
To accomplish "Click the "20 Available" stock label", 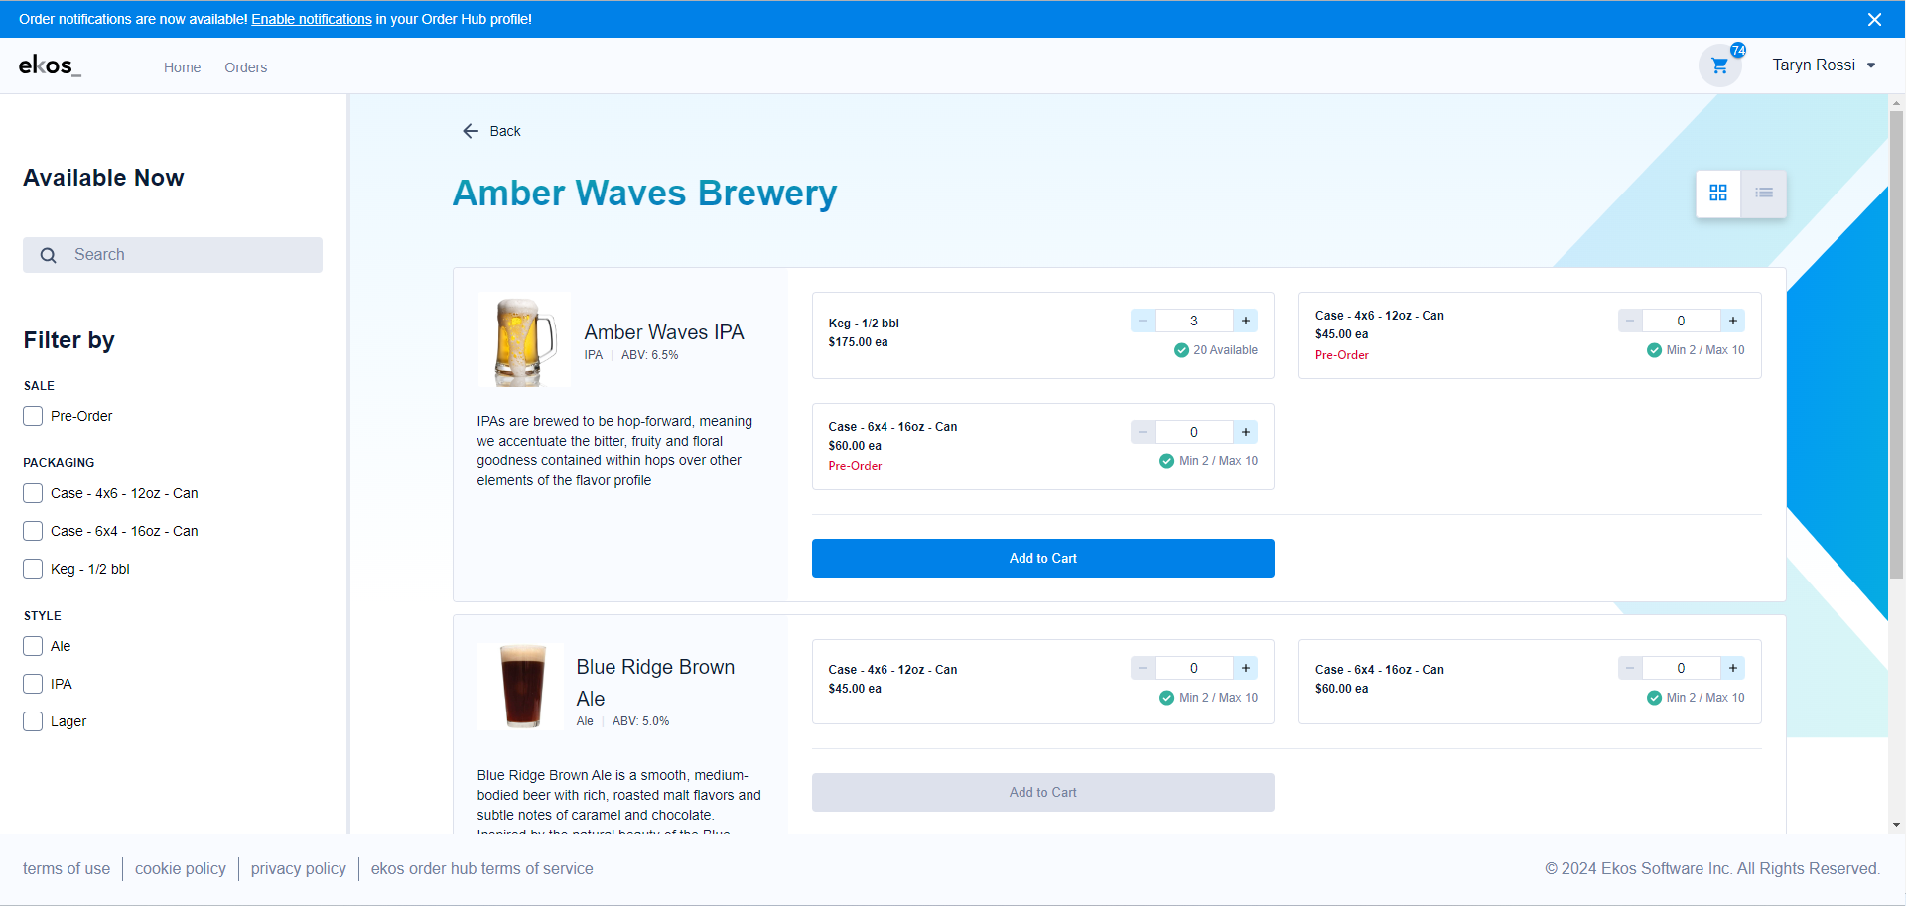I will (1225, 350).
